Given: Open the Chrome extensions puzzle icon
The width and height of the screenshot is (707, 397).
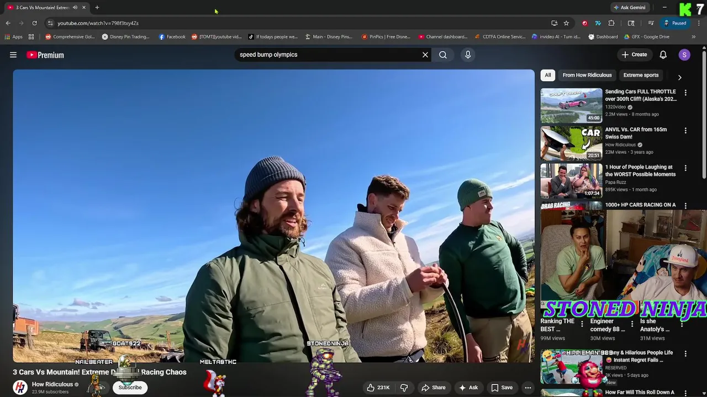Looking at the screenshot, I should pos(611,23).
